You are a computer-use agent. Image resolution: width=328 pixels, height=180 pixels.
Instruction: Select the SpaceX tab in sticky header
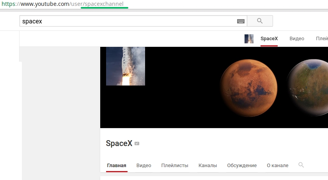(x=269, y=39)
